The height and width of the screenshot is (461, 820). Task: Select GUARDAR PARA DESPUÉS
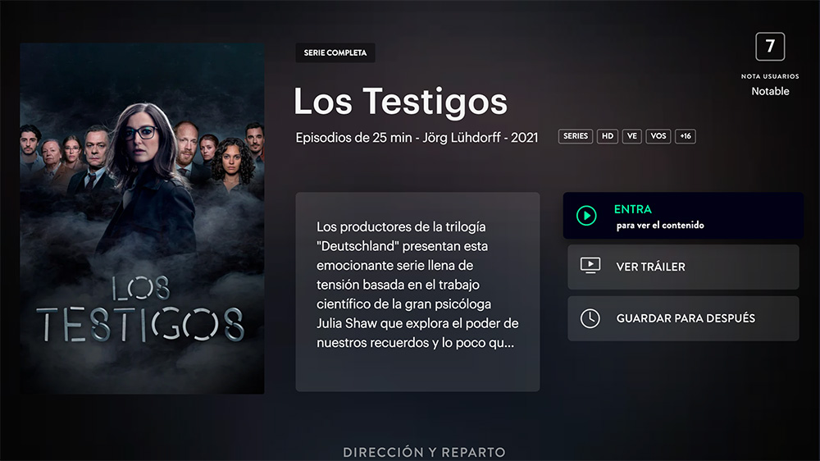(683, 318)
